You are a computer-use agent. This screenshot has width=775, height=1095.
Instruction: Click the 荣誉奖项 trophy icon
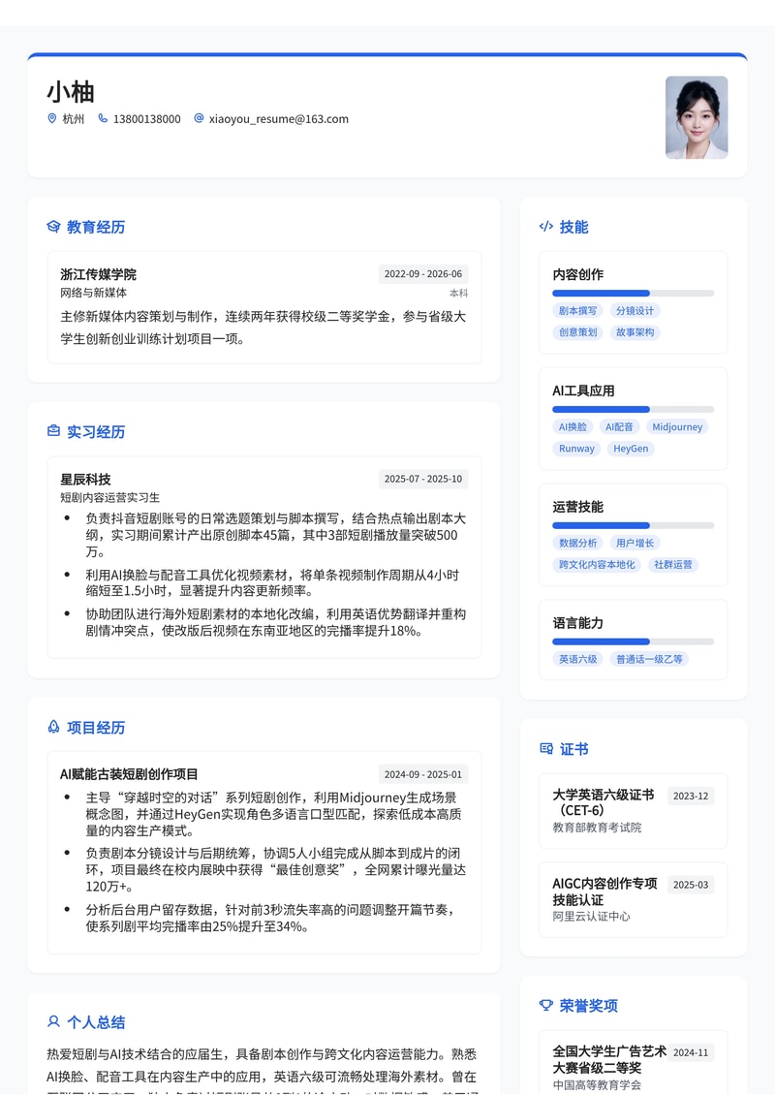[x=546, y=1007]
